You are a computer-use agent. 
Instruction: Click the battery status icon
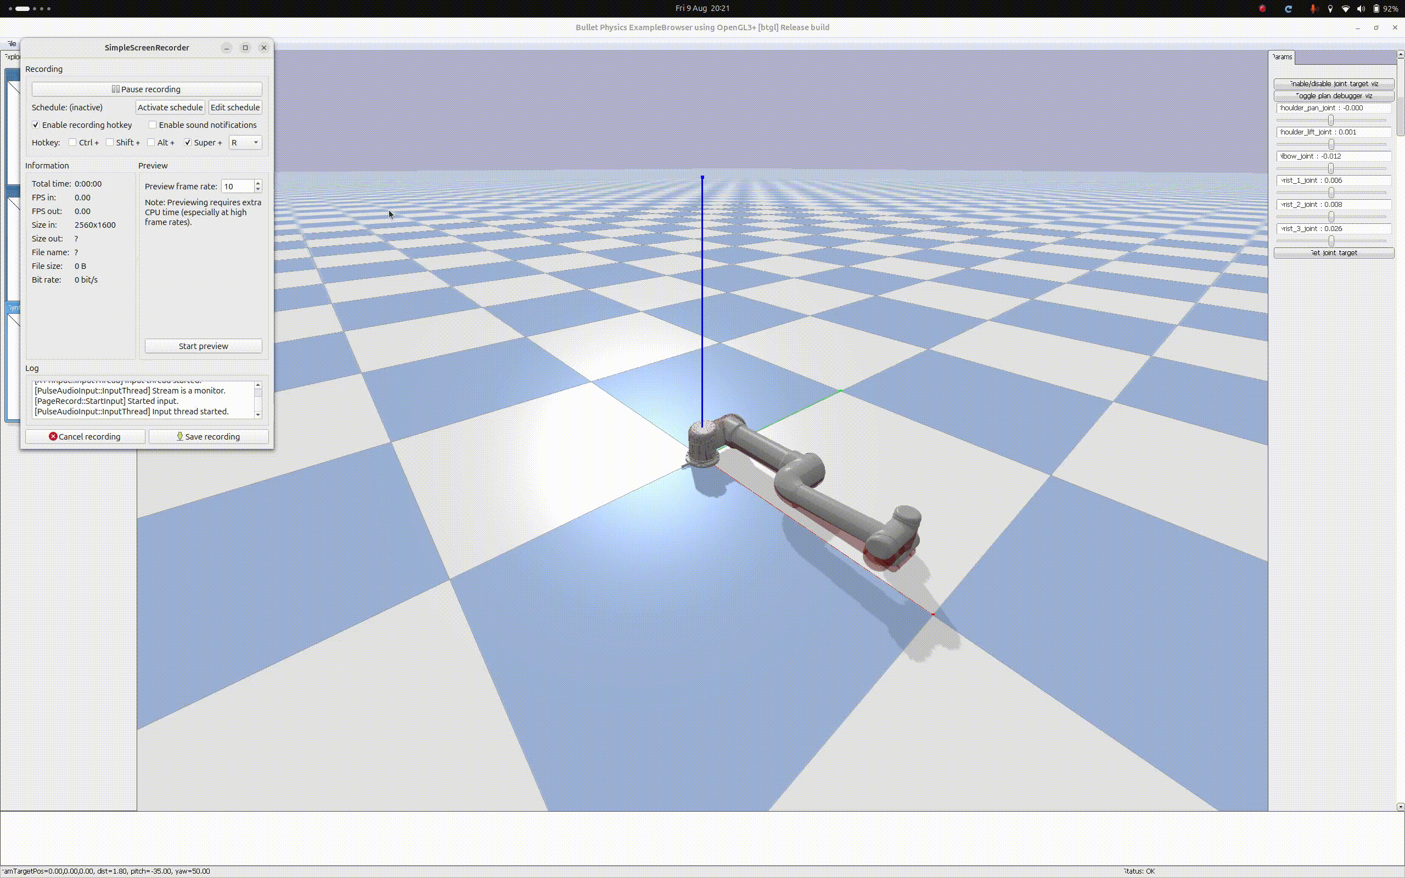tap(1376, 9)
